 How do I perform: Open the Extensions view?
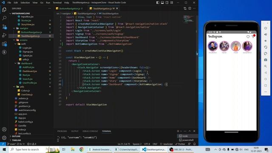(4, 43)
